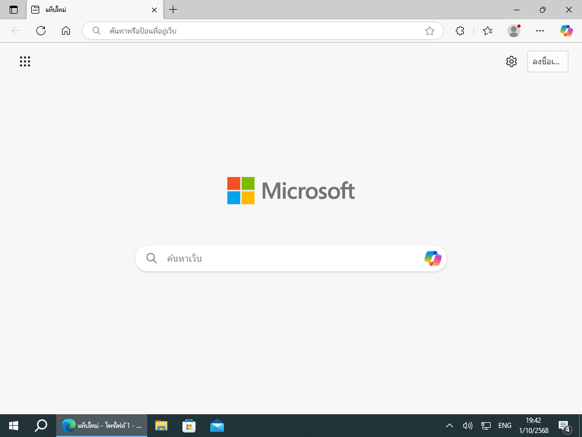The image size is (582, 437).
Task: Open File Explorer from the taskbar
Action: (161, 426)
